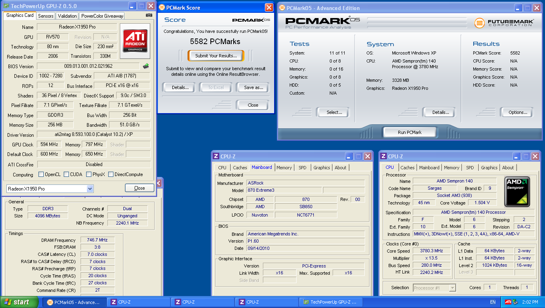The height and width of the screenshot is (308, 545).
Task: Open CPU tab in CPU-Z Mainboard window
Action: [x=222, y=168]
